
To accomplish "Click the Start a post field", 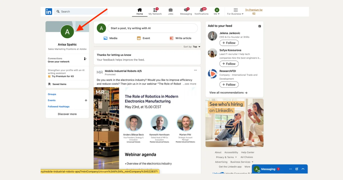I will pyautogui.click(x=153, y=28).
